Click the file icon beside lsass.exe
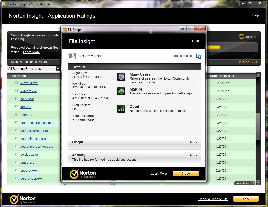This screenshot has width=268, height=207. (16, 99)
